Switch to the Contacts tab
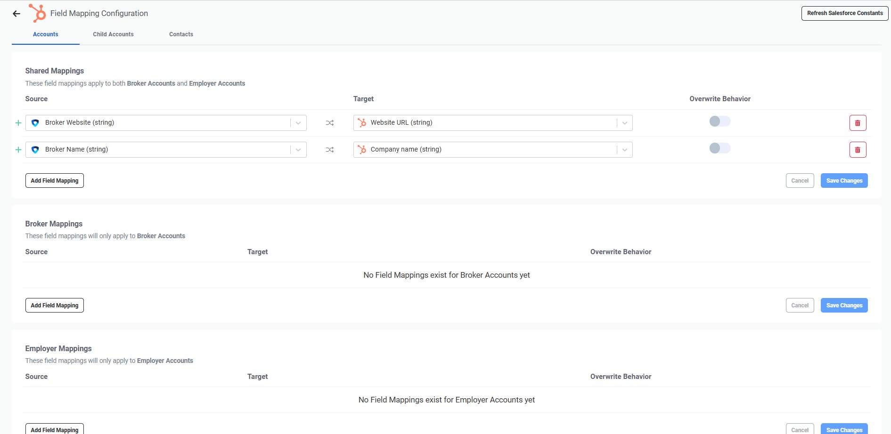The width and height of the screenshot is (891, 434). coord(181,34)
